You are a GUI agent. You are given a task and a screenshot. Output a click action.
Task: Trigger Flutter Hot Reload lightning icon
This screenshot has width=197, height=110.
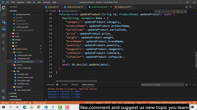(174, 12)
